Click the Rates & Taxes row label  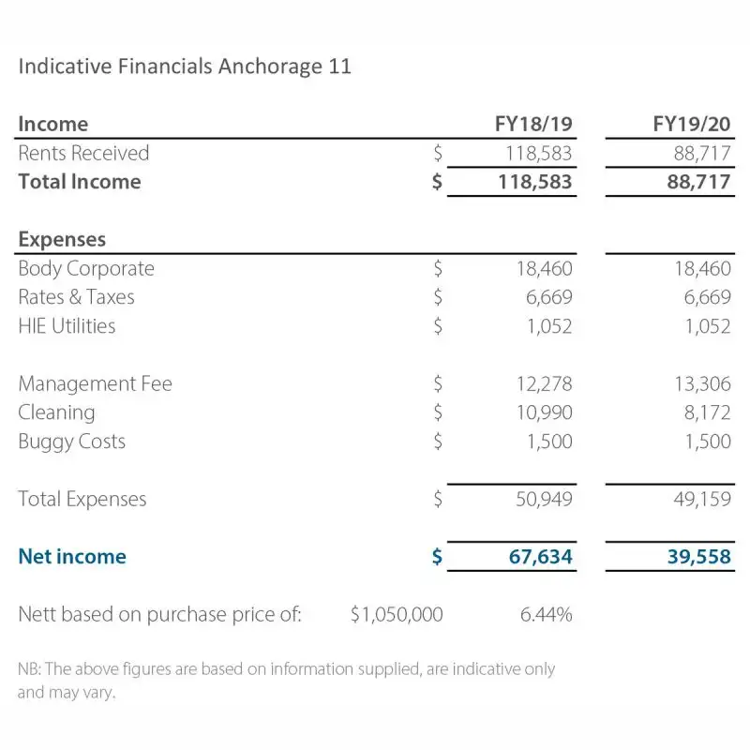[x=76, y=297]
